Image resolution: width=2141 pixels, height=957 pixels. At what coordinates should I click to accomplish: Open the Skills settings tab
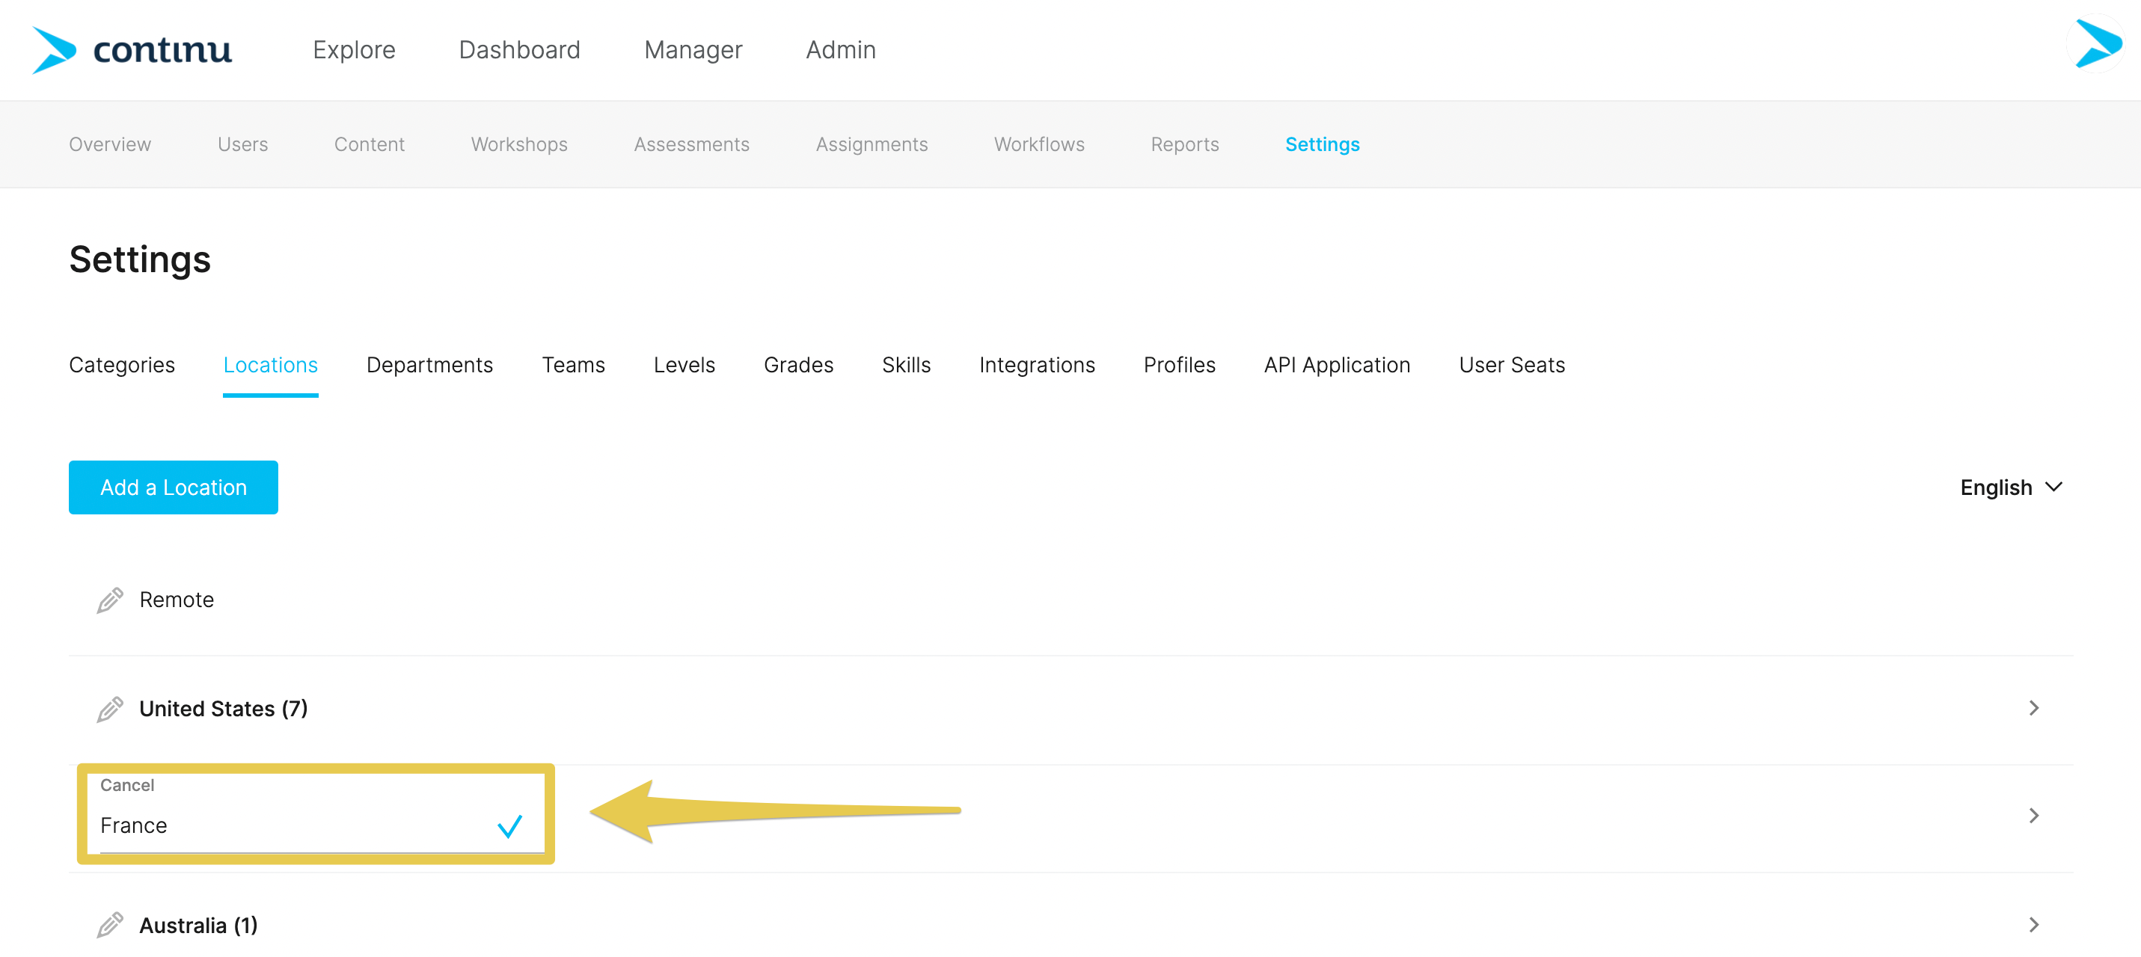pyautogui.click(x=906, y=365)
